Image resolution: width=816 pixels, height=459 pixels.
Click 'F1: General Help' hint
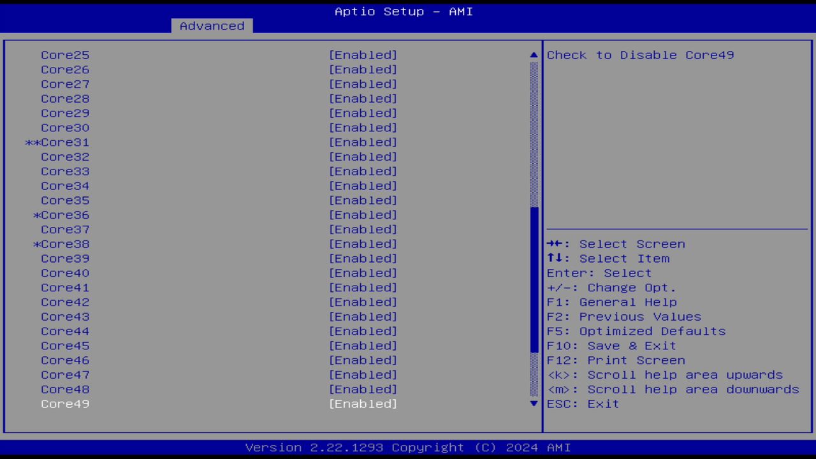pos(611,302)
